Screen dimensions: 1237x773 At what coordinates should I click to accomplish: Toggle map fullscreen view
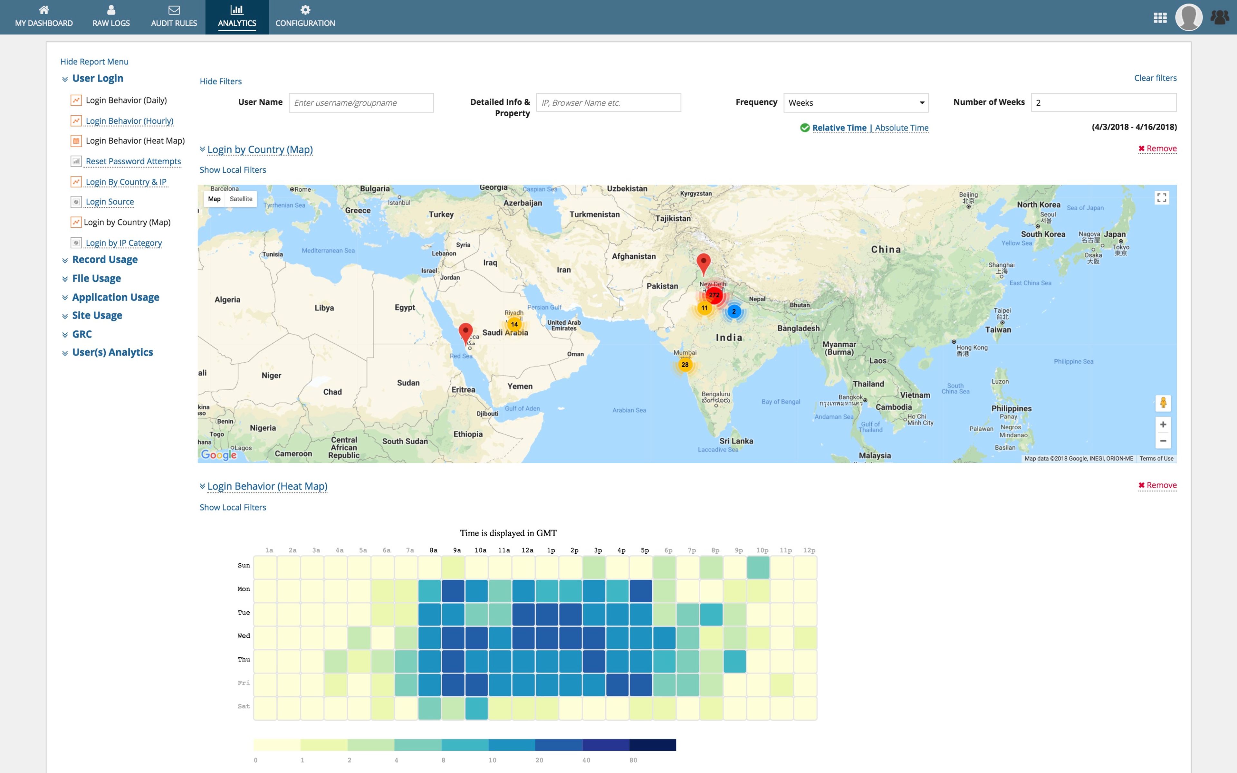(1161, 198)
